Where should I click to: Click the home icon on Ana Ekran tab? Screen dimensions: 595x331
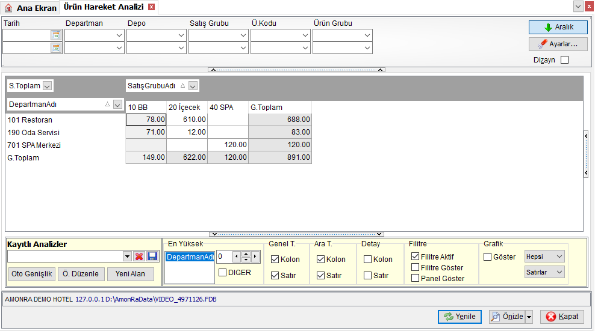(8, 8)
